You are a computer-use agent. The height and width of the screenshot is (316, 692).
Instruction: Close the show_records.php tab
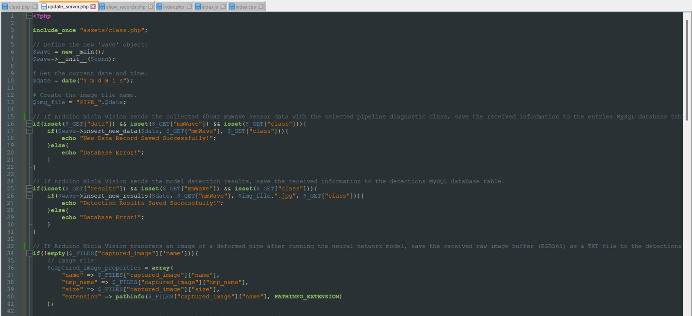[151, 6]
